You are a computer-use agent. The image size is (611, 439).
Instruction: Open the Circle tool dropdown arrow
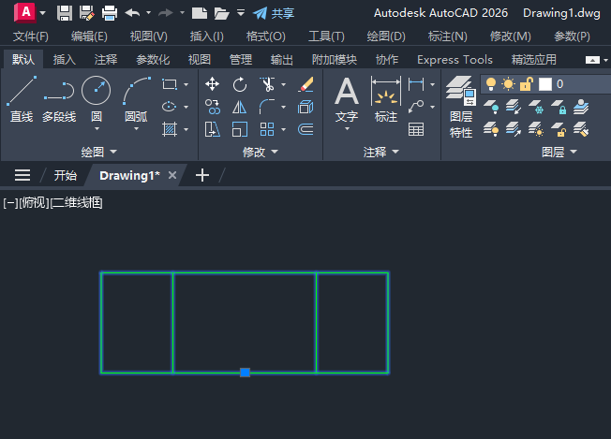pyautogui.click(x=97, y=129)
